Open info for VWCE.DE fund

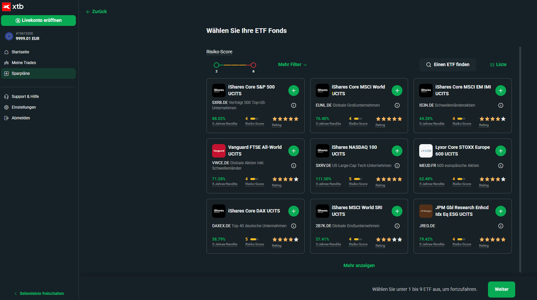point(293,166)
